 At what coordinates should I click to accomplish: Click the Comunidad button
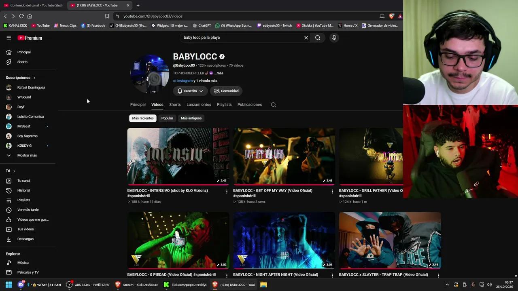226,91
